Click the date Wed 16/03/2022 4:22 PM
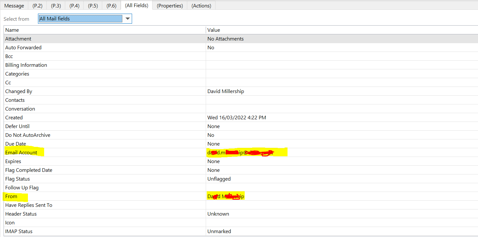478x237 pixels. tap(237, 117)
